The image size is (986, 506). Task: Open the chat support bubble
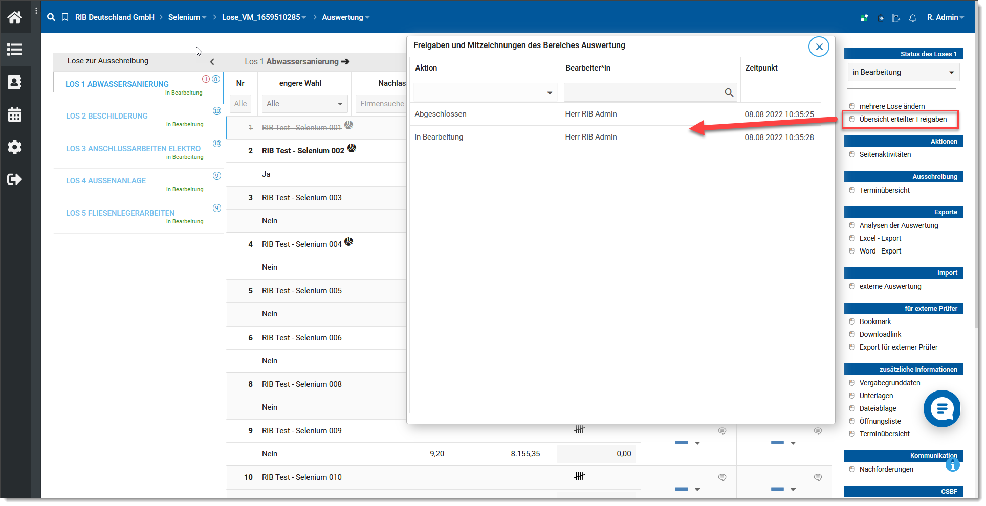click(x=942, y=408)
